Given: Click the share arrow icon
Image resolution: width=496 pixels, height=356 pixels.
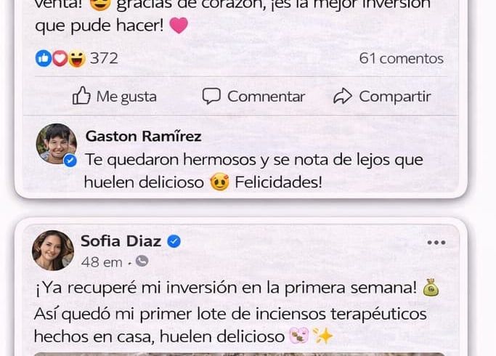Looking at the screenshot, I should (343, 96).
